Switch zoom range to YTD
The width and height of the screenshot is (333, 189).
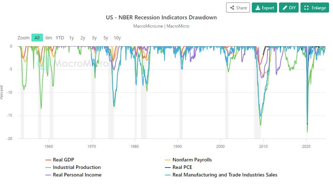click(60, 38)
